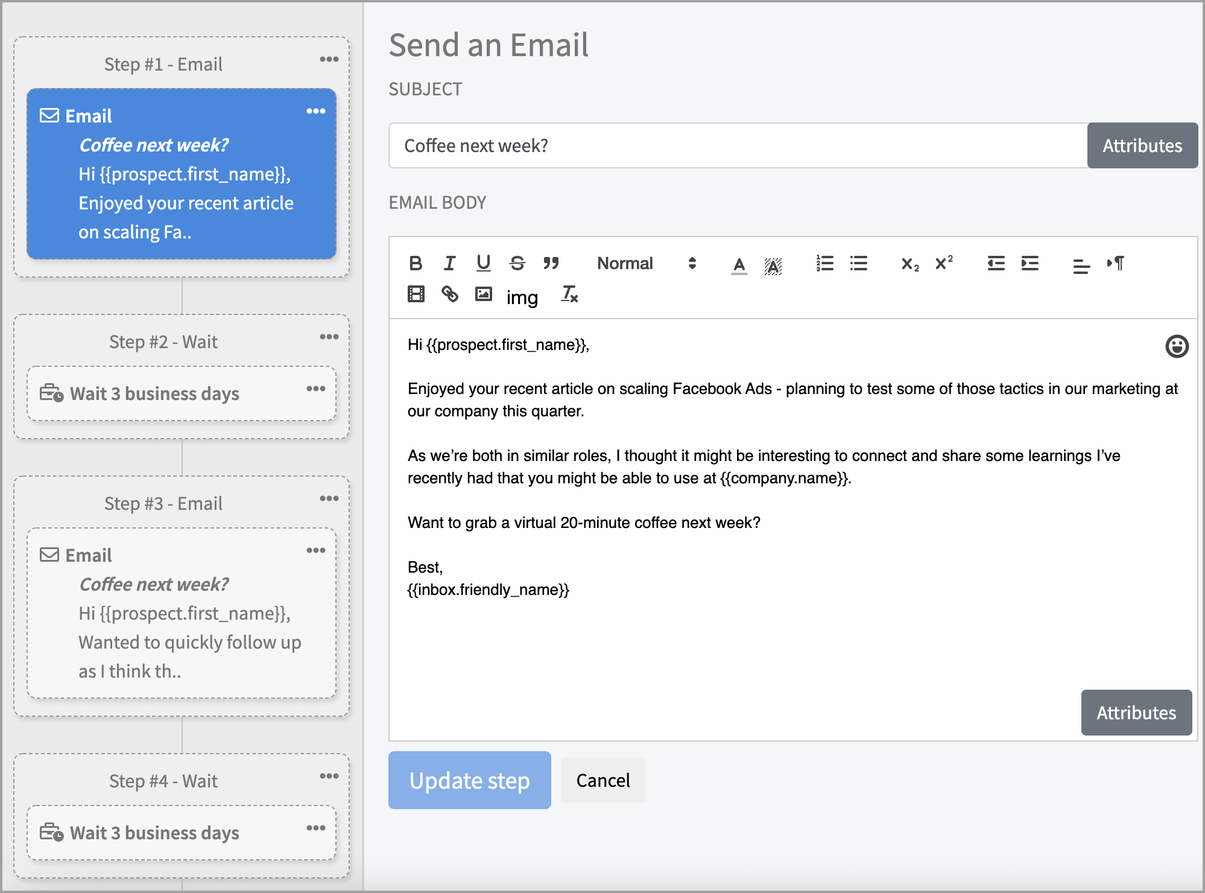This screenshot has height=893, width=1205.
Task: Open the emoji picker in email body
Action: (1176, 346)
